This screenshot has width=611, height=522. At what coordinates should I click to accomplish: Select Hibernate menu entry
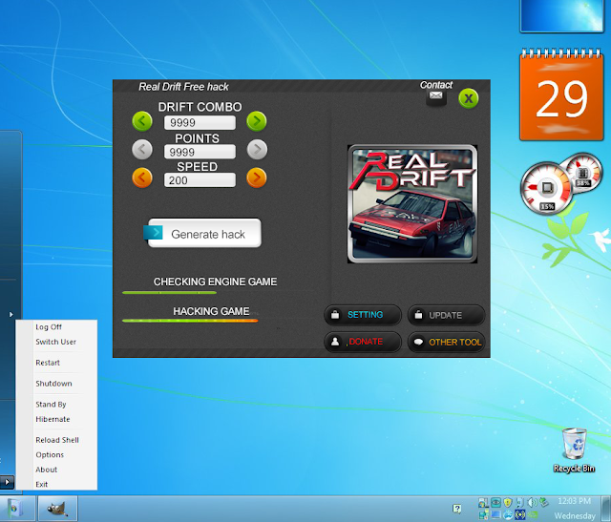[53, 419]
